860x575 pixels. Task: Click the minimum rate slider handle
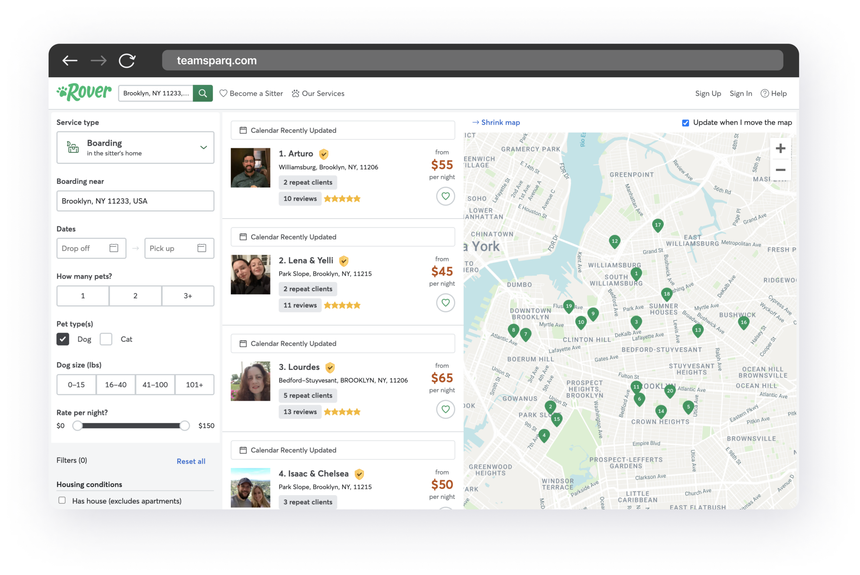pyautogui.click(x=77, y=426)
